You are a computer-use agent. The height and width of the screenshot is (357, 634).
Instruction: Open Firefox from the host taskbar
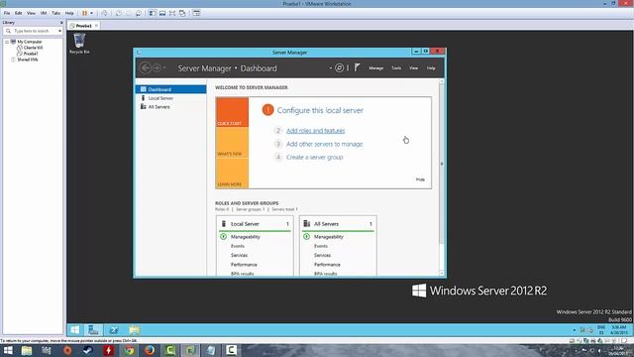pyautogui.click(x=150, y=350)
